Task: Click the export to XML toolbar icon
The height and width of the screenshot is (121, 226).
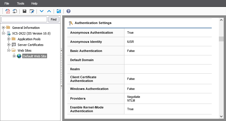Action: (15, 11)
